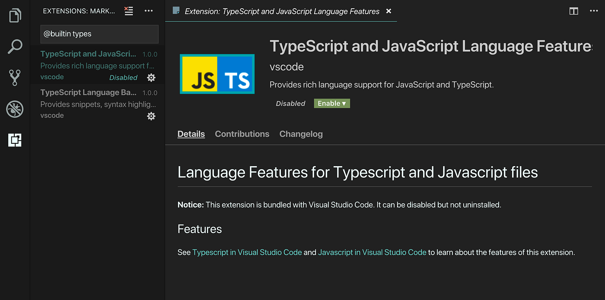Select the Details tab
The width and height of the screenshot is (605, 300).
(x=191, y=134)
